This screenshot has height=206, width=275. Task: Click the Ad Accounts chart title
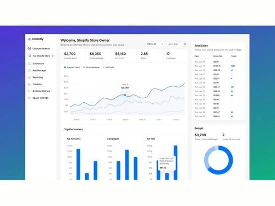74,138
